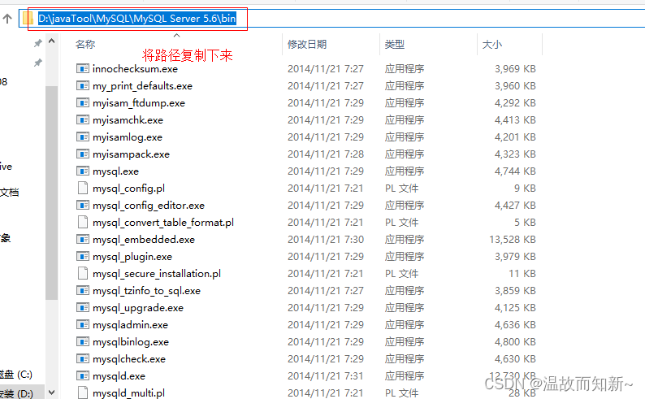Select file name mysql_config_editor.exe
The height and width of the screenshot is (399, 645).
[149, 206]
